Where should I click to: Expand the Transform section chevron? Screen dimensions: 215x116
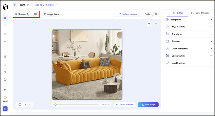point(211,34)
